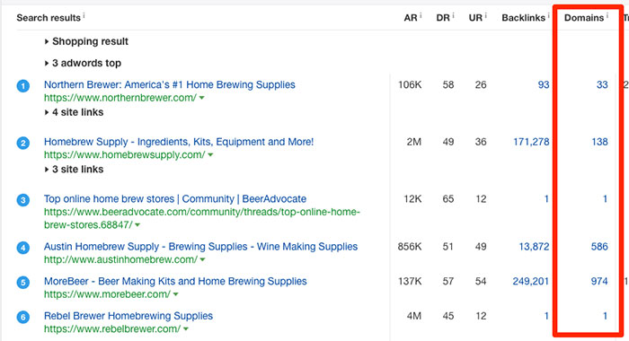629x341 pixels.
Task: Open domains count 1 for BeerAdvocate
Action: (x=605, y=199)
